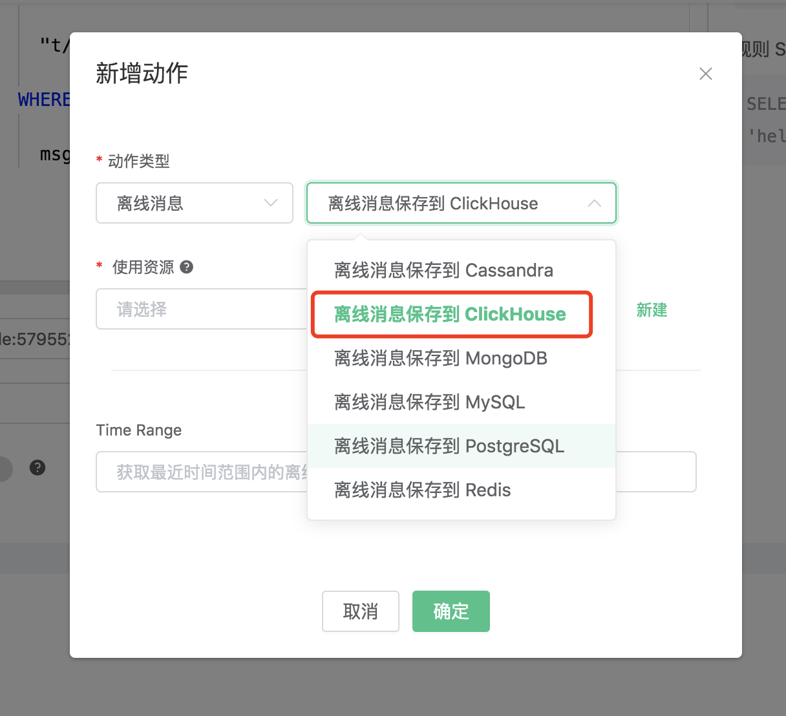This screenshot has width=786, height=716.
Task: Select 离线消息保存到 Cassandra option
Action: coord(443,270)
